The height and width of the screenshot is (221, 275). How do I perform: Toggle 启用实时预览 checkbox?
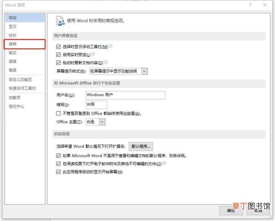[58, 55]
